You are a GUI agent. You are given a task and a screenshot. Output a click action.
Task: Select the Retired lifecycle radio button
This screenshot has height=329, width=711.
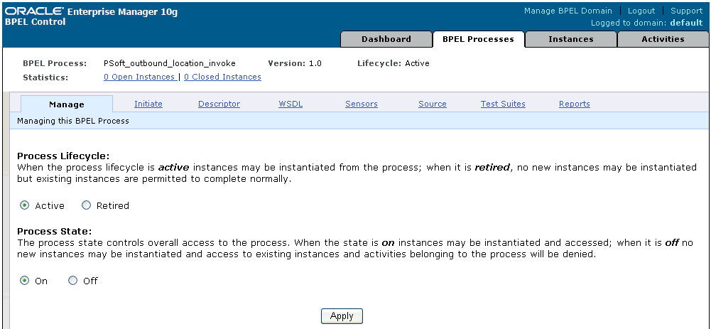point(86,205)
